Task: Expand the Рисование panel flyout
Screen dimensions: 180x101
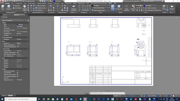Action: pos(52,12)
